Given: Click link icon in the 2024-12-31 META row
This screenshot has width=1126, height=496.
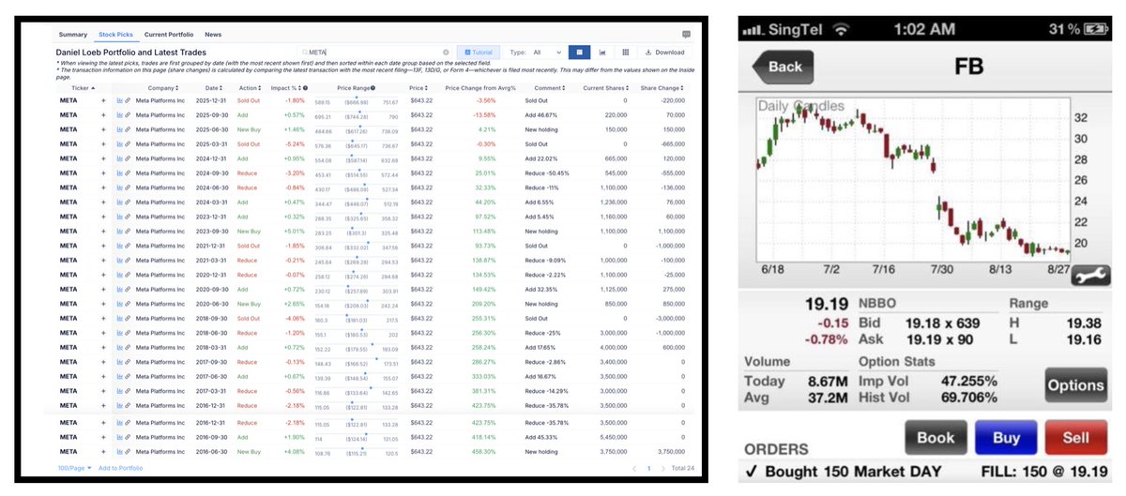Looking at the screenshot, I should [127, 158].
